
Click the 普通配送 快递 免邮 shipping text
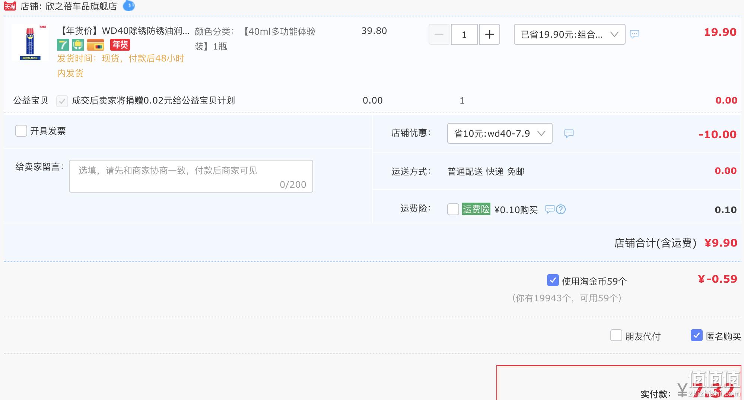[x=486, y=172]
